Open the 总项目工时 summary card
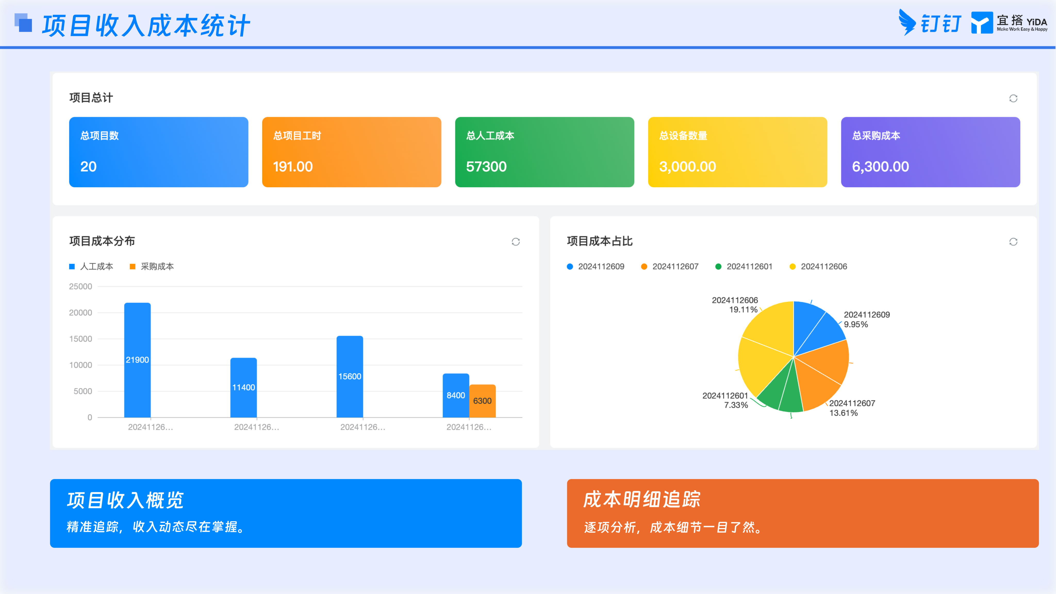Image resolution: width=1056 pixels, height=594 pixels. point(352,152)
